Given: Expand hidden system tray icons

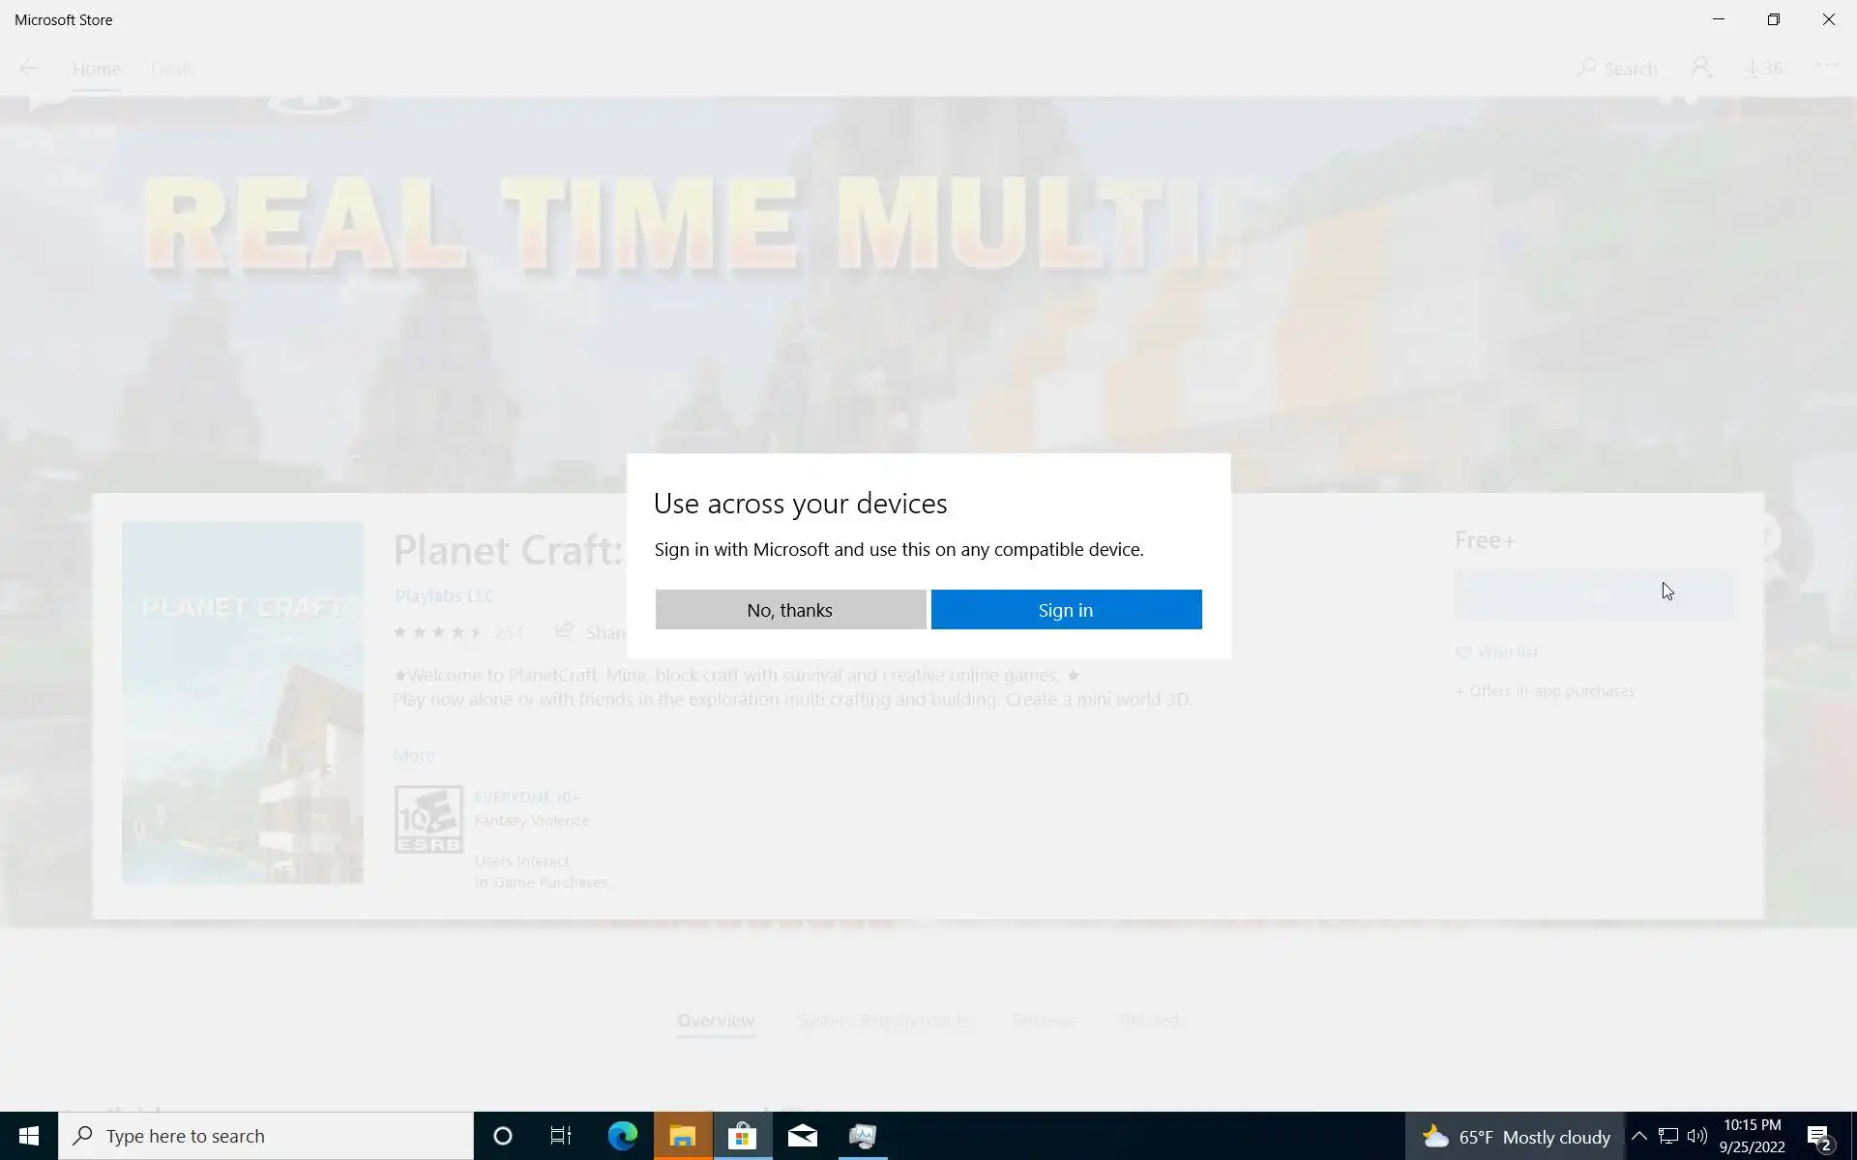Looking at the screenshot, I should [1638, 1136].
